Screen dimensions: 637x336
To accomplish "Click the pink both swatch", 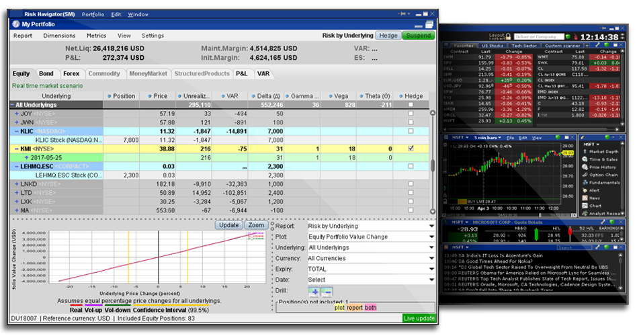I will 370,308.
